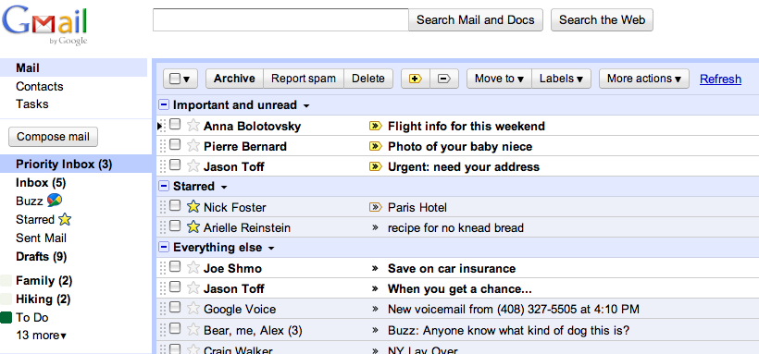Collapse the Important and unread section
759x354 pixels.
(164, 105)
